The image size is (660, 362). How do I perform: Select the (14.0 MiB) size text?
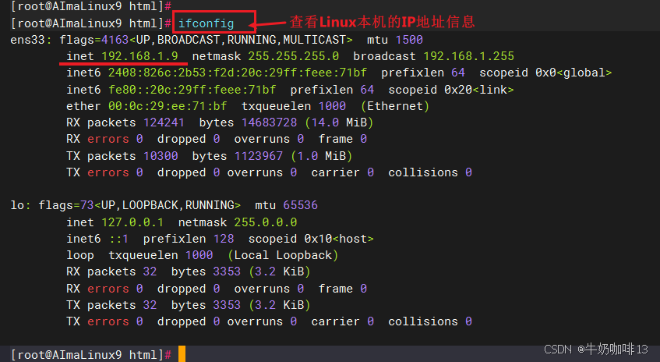339,122
